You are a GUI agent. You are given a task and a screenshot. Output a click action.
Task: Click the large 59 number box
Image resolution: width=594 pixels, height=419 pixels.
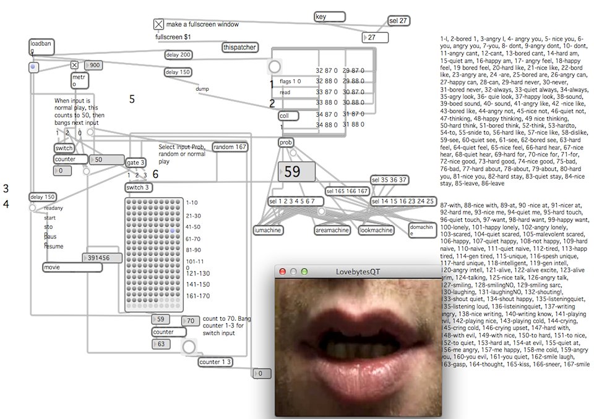pos(296,171)
